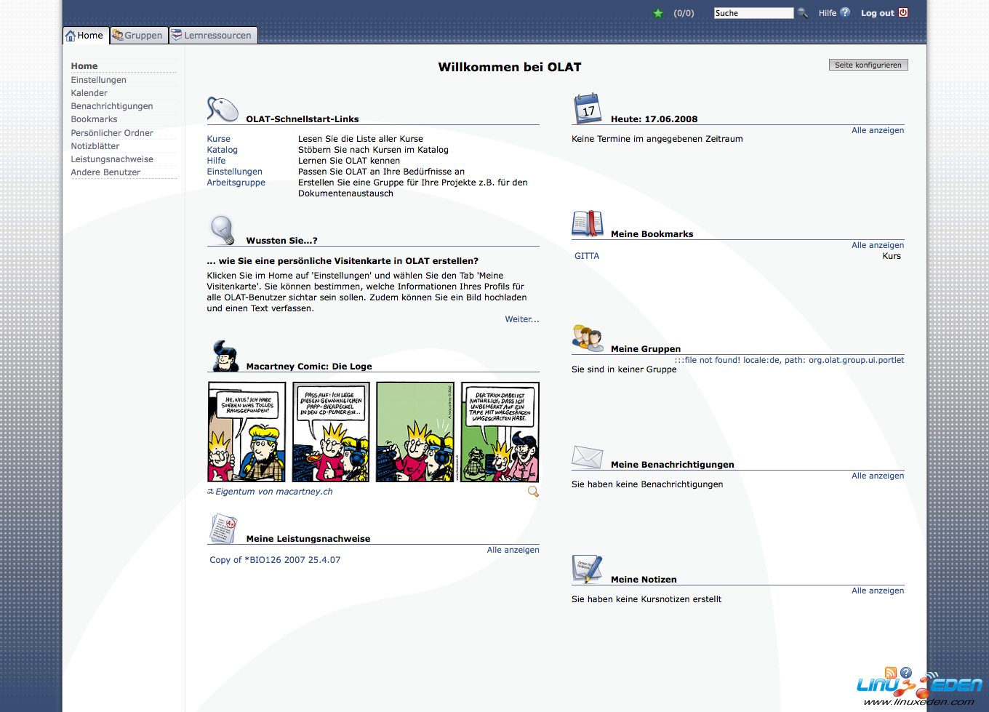Click the first comic strip panel
This screenshot has height=712, width=989.
click(247, 432)
